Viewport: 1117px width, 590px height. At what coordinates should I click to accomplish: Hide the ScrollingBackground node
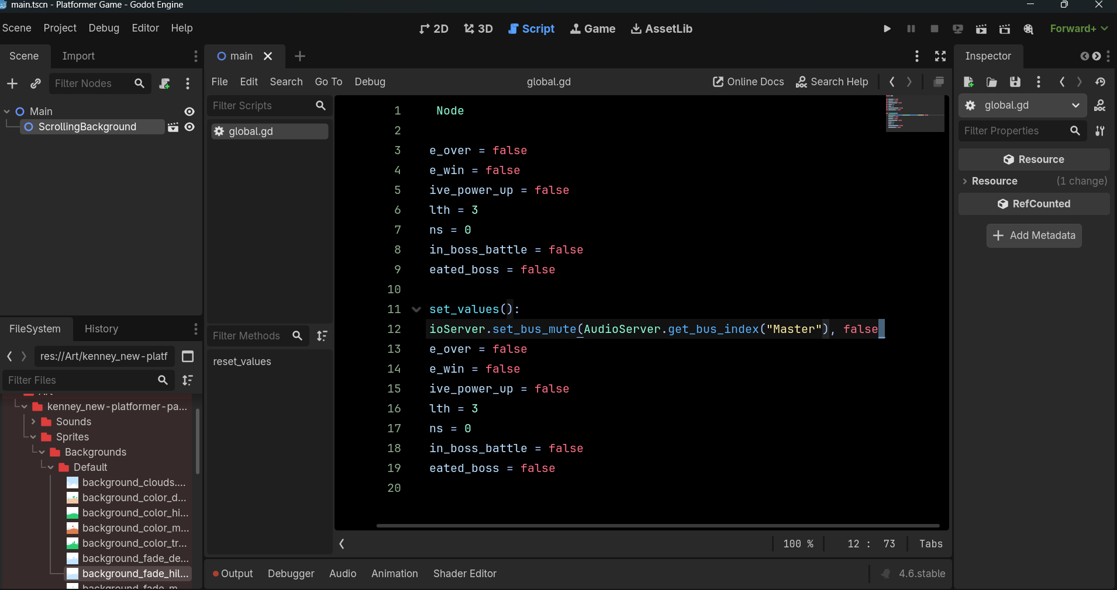(189, 127)
